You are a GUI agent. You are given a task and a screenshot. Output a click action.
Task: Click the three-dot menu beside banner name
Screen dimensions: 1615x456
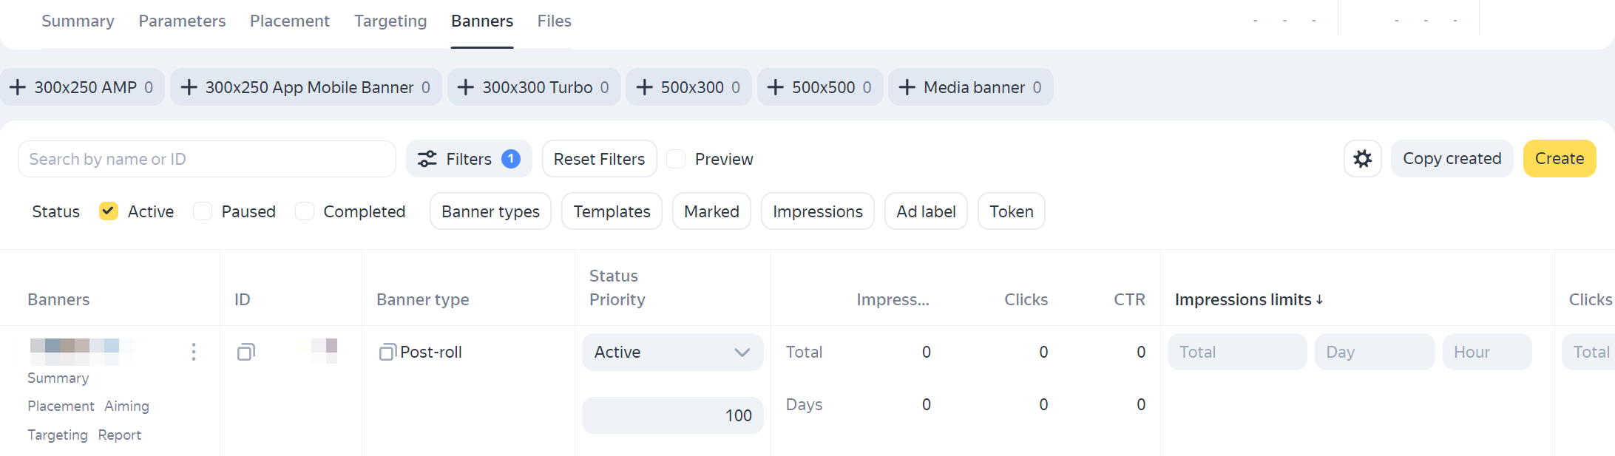tap(194, 352)
